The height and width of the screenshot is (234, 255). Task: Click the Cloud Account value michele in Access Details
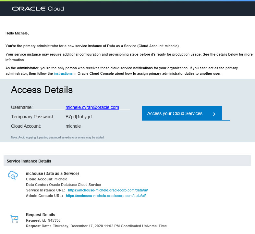pos(73,126)
